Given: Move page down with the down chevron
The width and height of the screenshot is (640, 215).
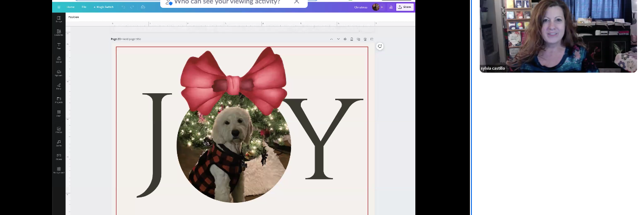Looking at the screenshot, I should pos(338,39).
